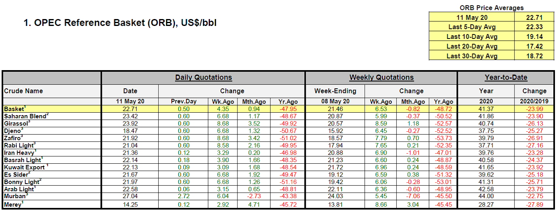The image size is (557, 214).
Task: Click the ORB Price Averages title
Action: pyautogui.click(x=492, y=8)
